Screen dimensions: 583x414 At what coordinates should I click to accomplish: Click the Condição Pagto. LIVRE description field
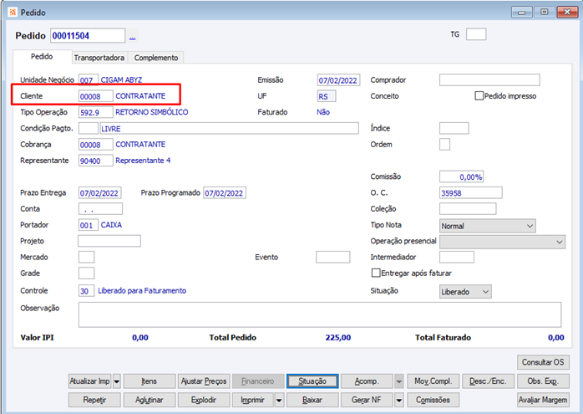tap(230, 129)
